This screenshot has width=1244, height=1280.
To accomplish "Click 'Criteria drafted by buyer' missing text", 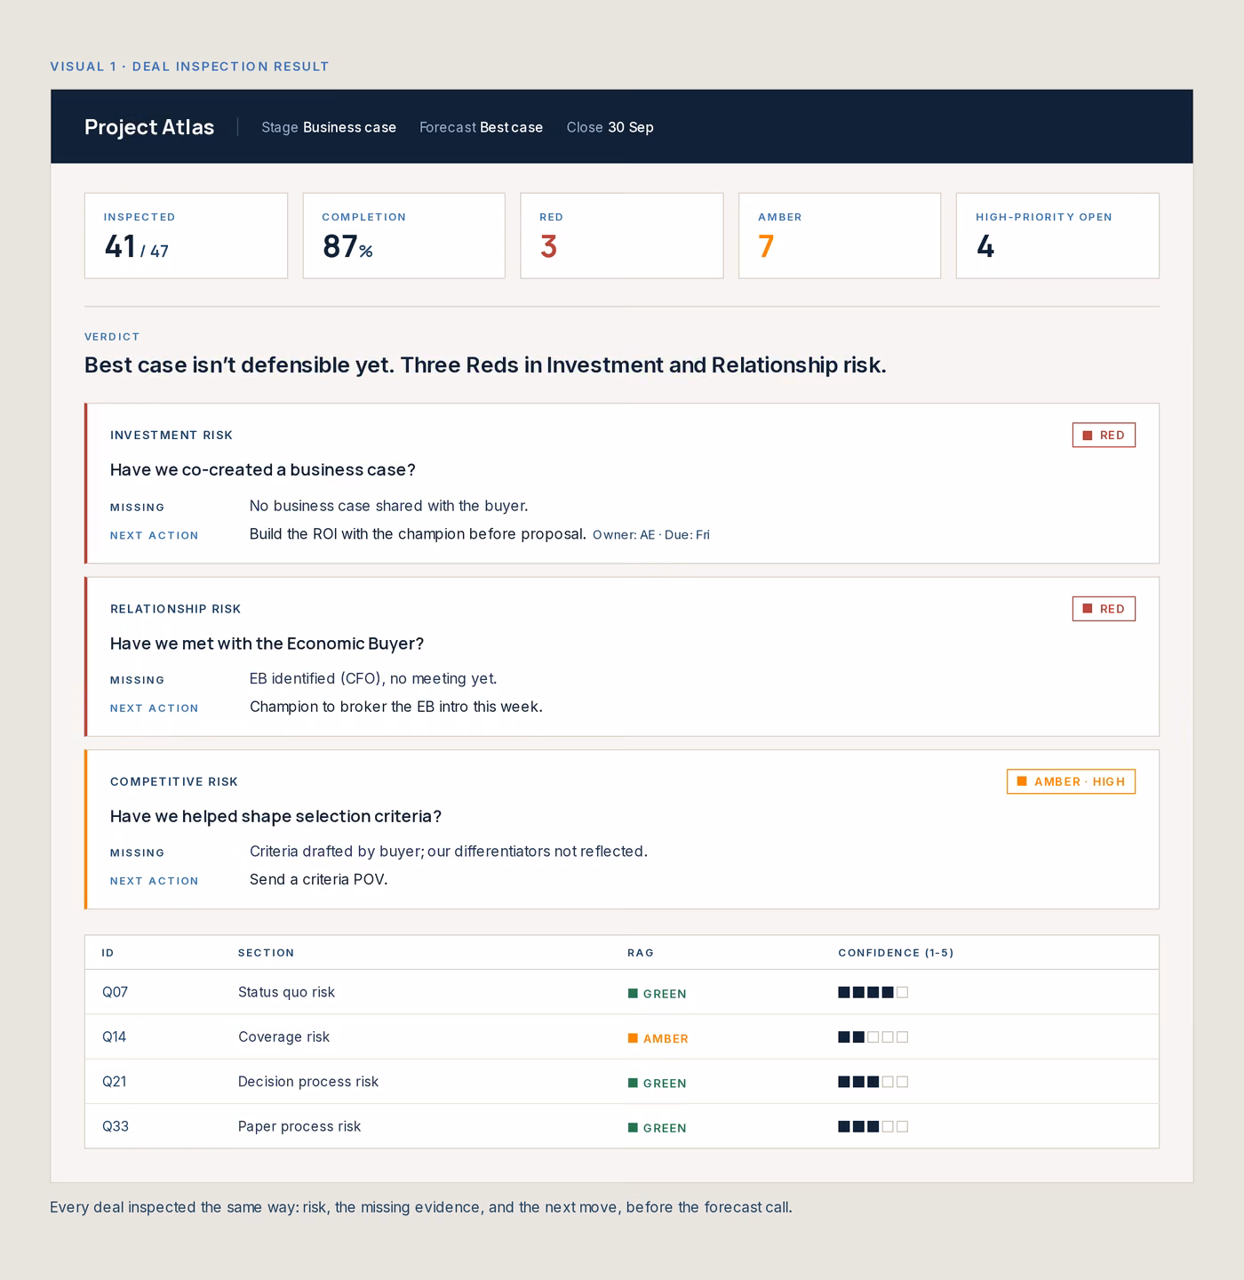I will (449, 852).
